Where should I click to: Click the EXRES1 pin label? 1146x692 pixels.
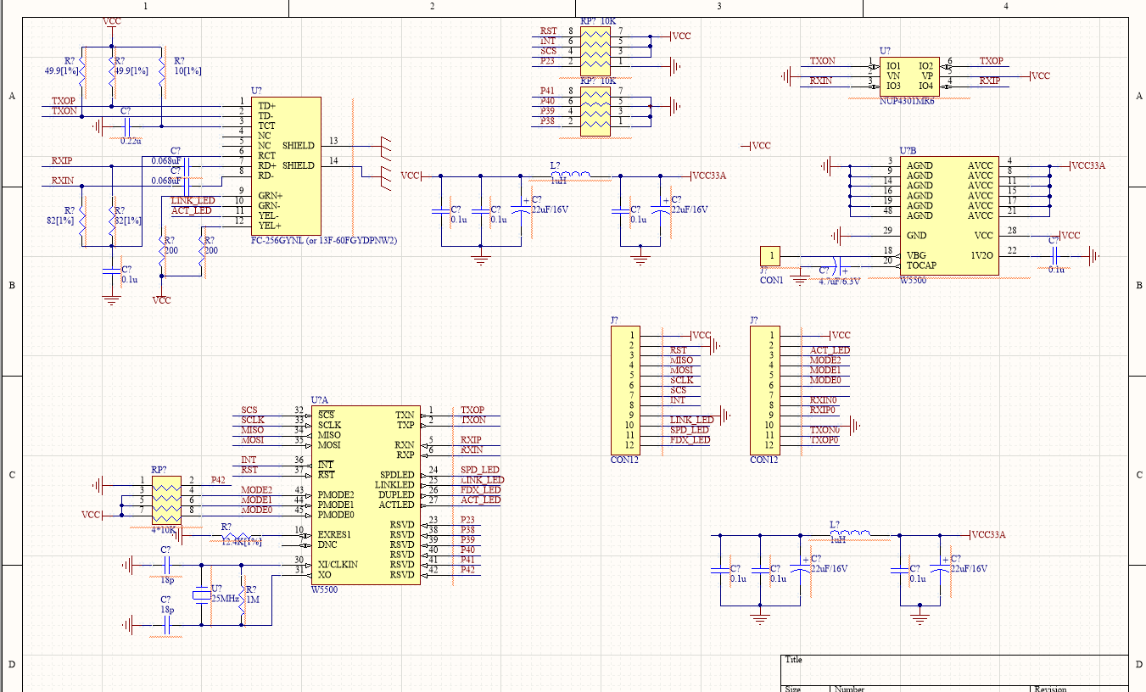tap(334, 535)
